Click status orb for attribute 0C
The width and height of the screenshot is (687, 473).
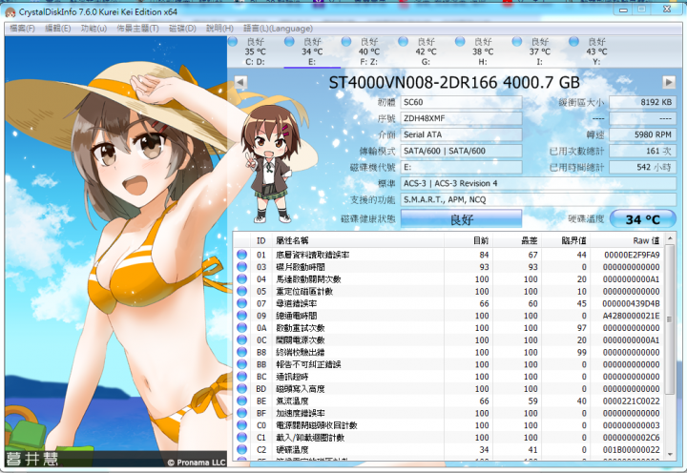[241, 339]
